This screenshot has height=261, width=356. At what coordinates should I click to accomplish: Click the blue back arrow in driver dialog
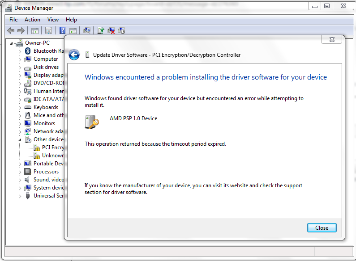pyautogui.click(x=74, y=55)
